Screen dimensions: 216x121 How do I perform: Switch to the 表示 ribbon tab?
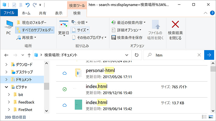[59, 13]
